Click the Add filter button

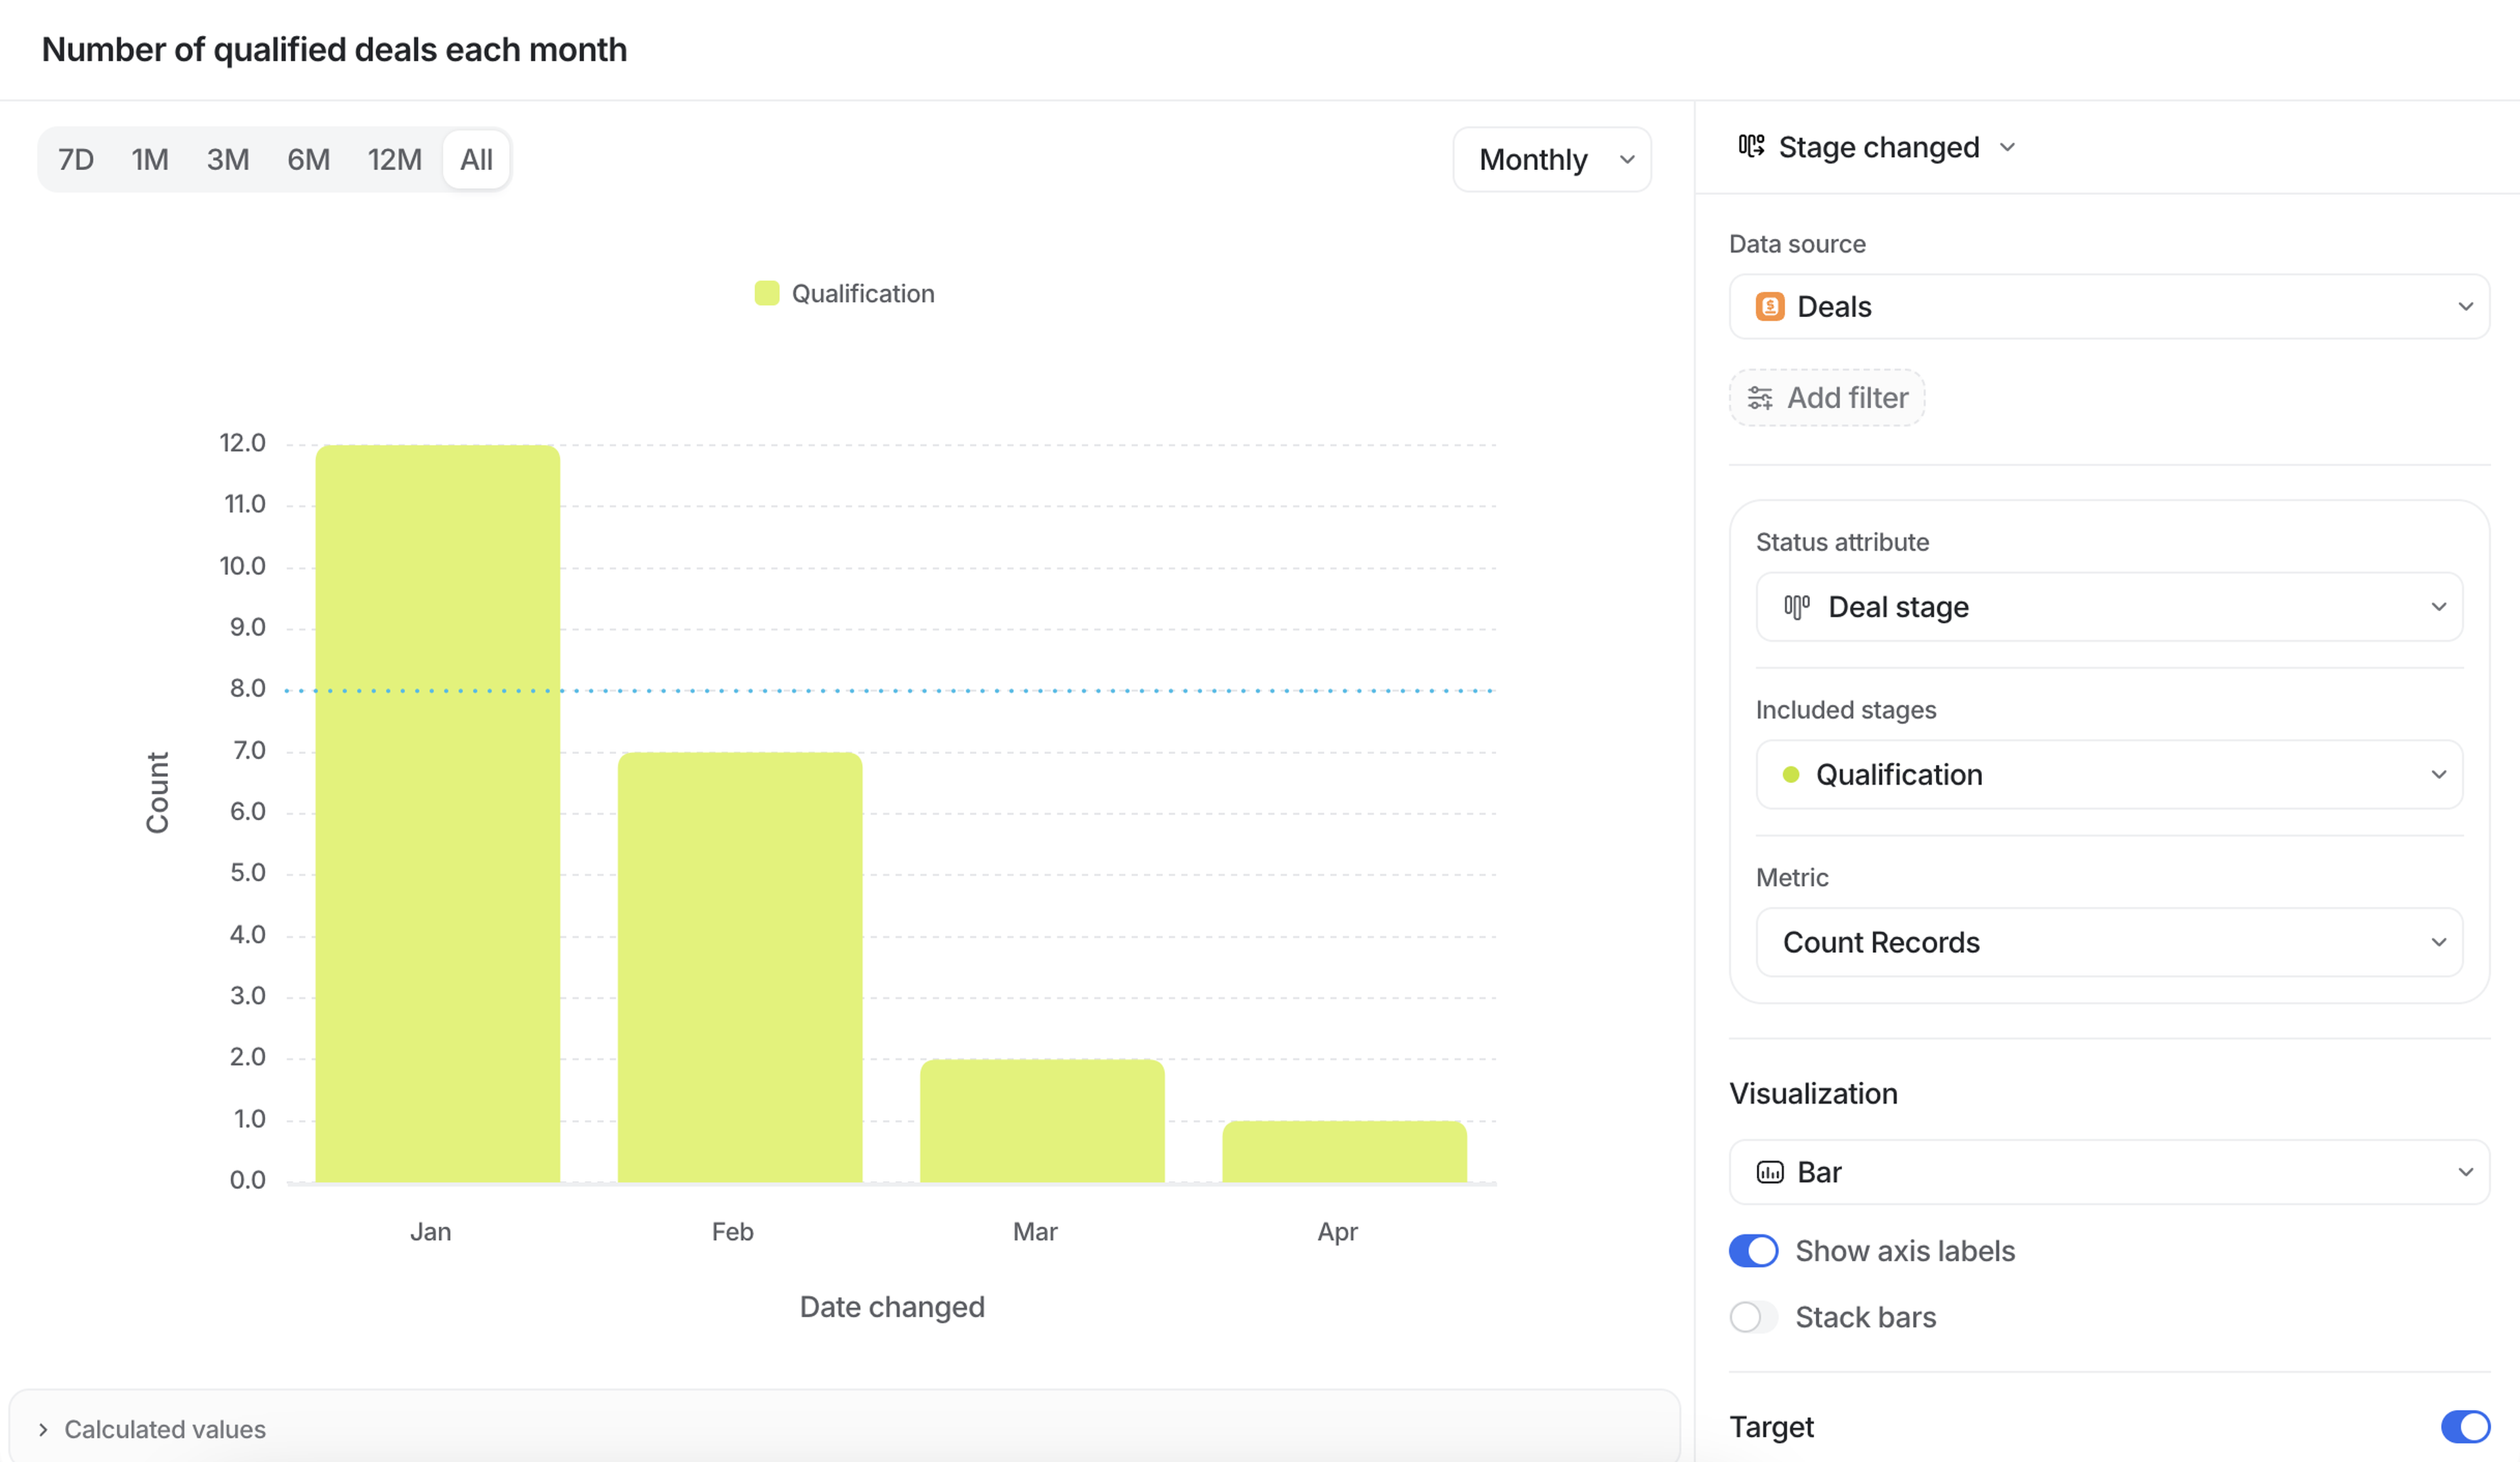pos(1826,398)
